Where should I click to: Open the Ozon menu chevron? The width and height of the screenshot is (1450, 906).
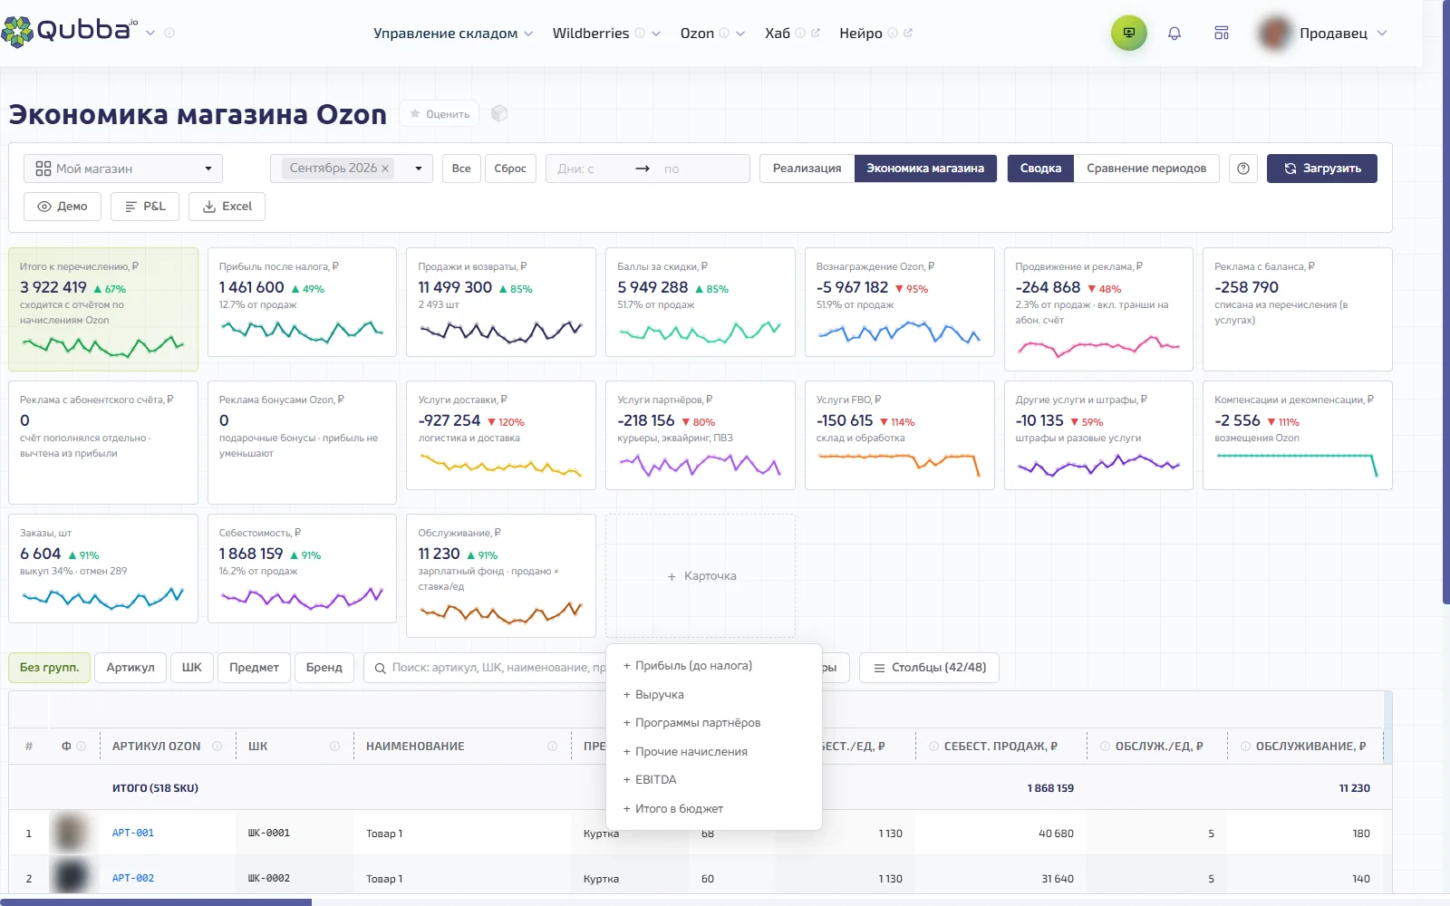click(x=740, y=34)
